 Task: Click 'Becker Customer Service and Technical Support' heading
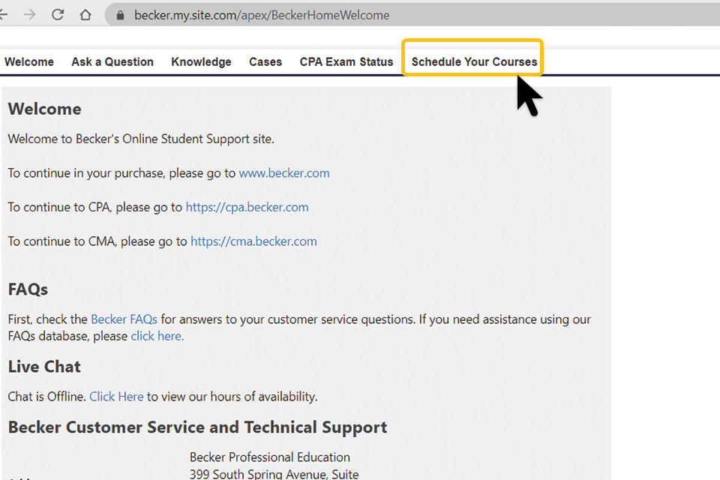click(197, 427)
